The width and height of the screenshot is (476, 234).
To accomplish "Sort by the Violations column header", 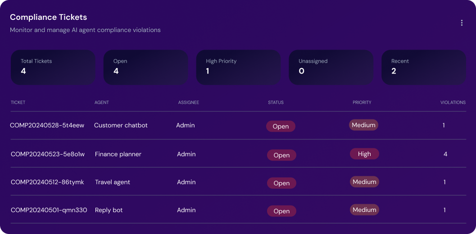I will coord(453,102).
